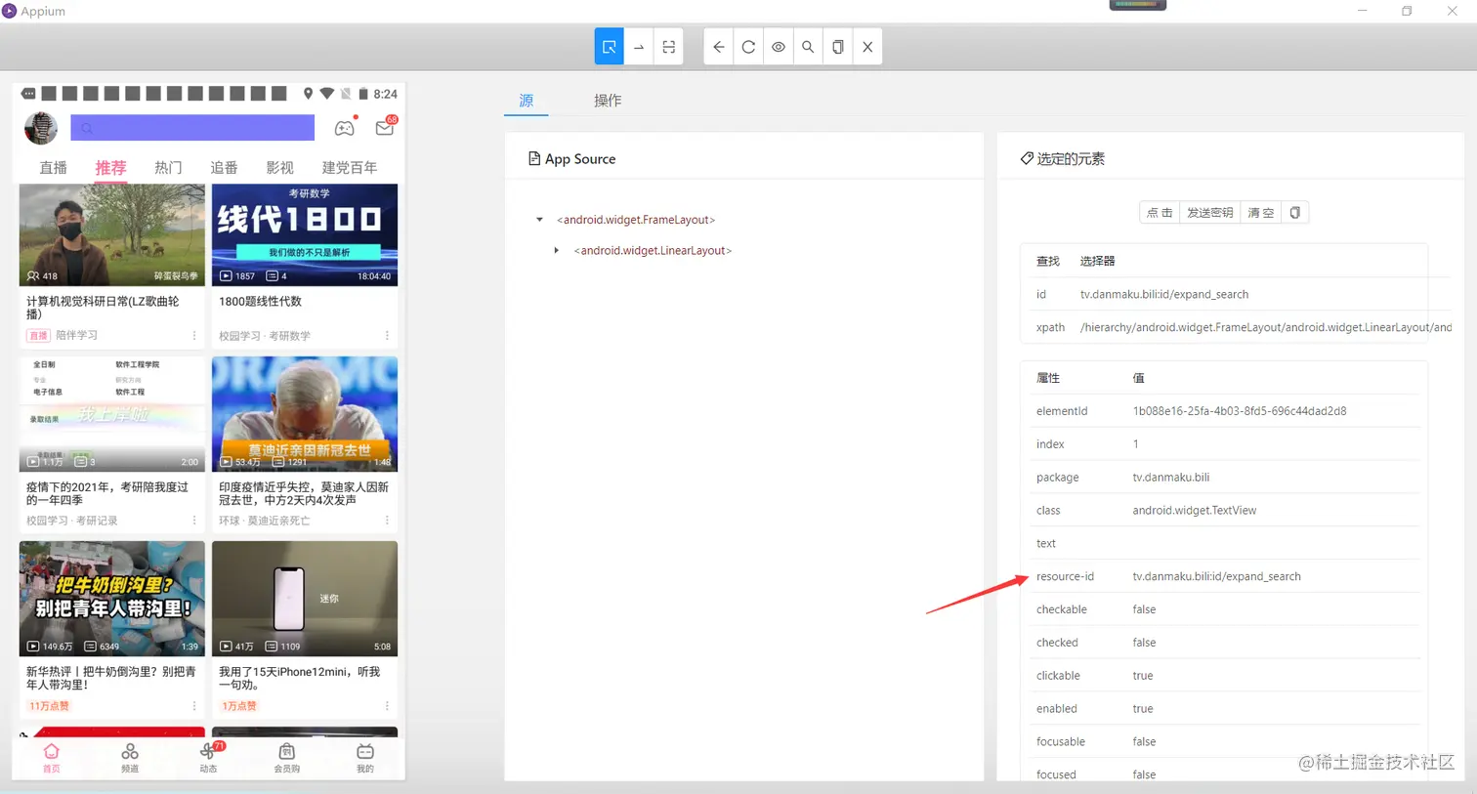Viewport: 1477px width, 794px height.
Task: Click the checkable row value false
Action: coord(1144,609)
